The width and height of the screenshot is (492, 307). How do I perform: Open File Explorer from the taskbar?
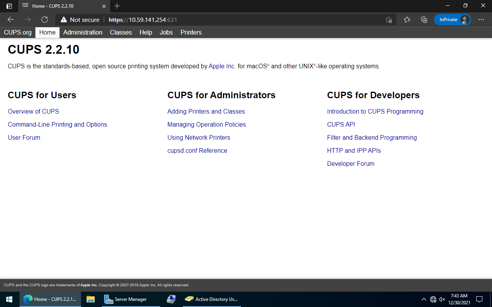pyautogui.click(x=91, y=299)
